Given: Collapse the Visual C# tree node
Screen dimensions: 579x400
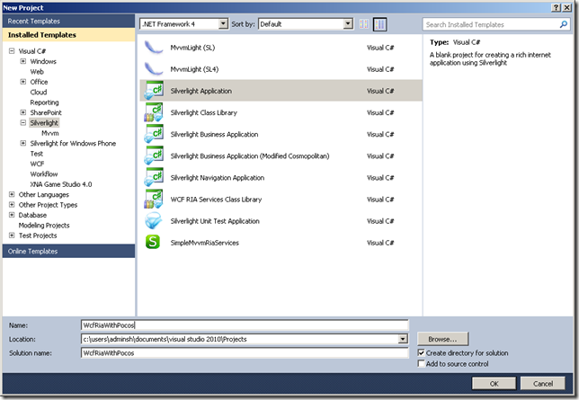Looking at the screenshot, I should click(x=12, y=51).
